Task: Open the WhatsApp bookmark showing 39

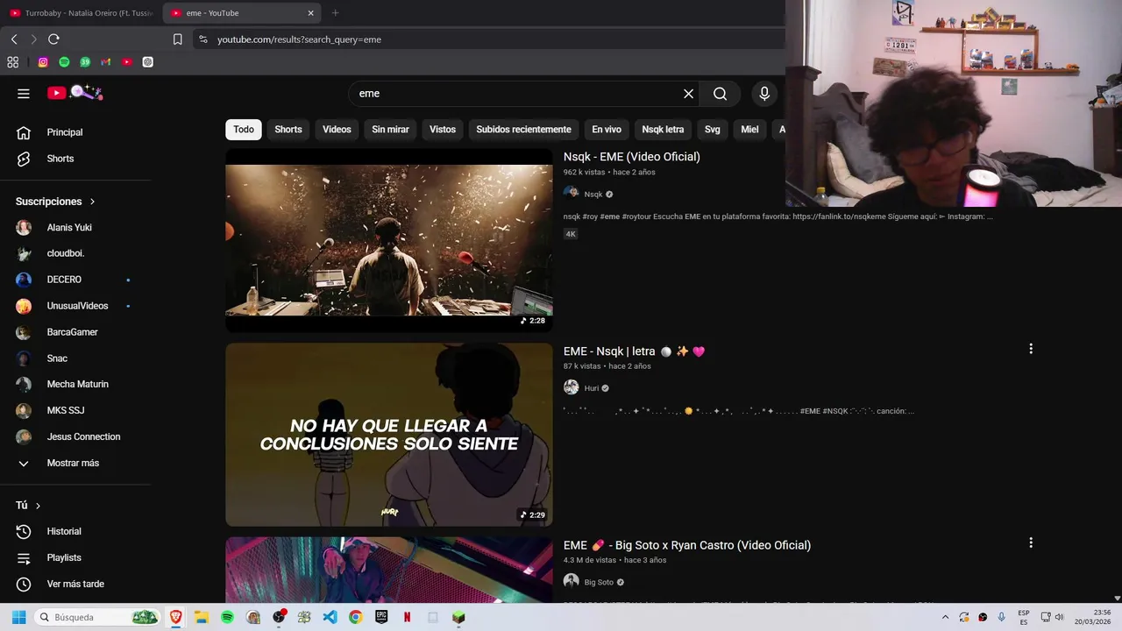Action: pyautogui.click(x=85, y=62)
